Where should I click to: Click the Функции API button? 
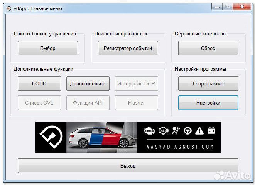88,103
